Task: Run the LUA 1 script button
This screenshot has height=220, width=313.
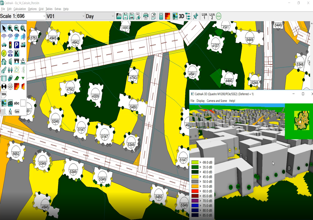Action: (x=204, y=16)
